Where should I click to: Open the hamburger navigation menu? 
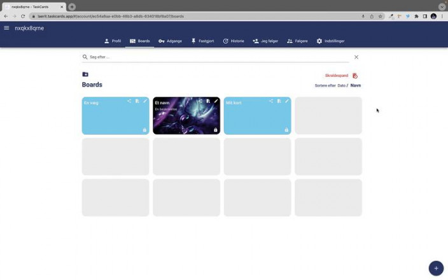pos(6,28)
